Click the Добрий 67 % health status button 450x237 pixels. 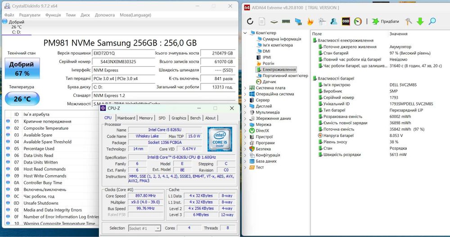point(22,68)
